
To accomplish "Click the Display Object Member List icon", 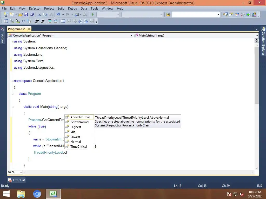I will pyautogui.click(x=6, y=21).
